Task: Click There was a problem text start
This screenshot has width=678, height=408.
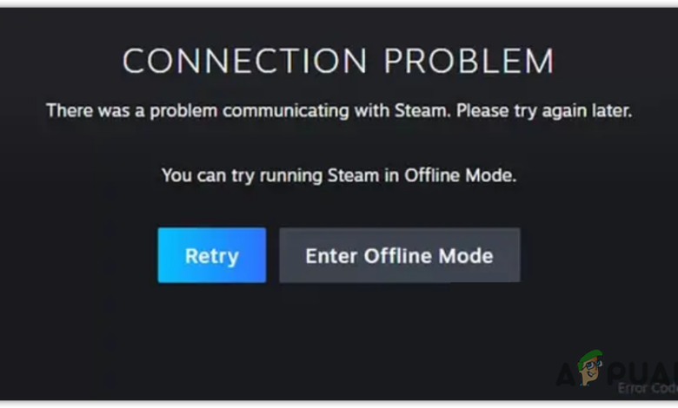Action: pyautogui.click(x=132, y=111)
